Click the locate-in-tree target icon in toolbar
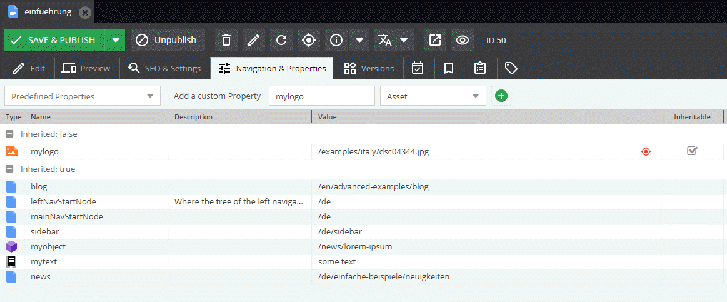 [309, 40]
